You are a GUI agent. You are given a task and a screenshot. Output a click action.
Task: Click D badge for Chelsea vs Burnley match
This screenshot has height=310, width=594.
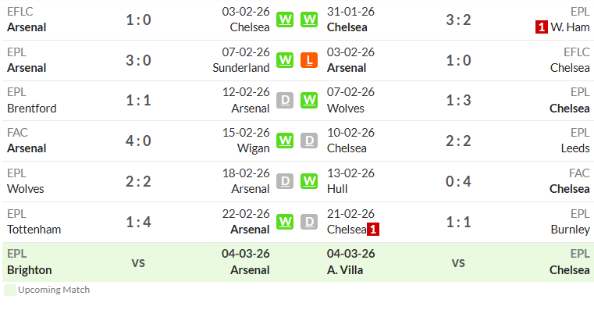click(309, 222)
